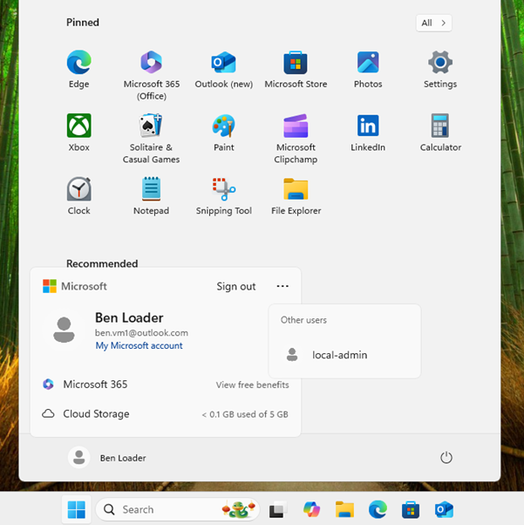The width and height of the screenshot is (524, 525).
Task: Click the Microsoft logo in account panel
Action: coord(50,286)
